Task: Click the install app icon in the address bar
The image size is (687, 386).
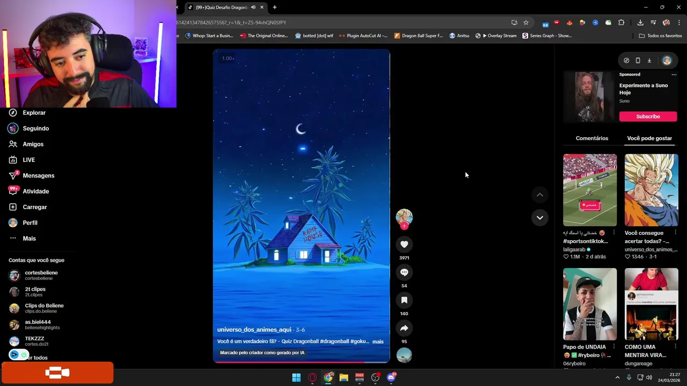Action: pos(514,23)
